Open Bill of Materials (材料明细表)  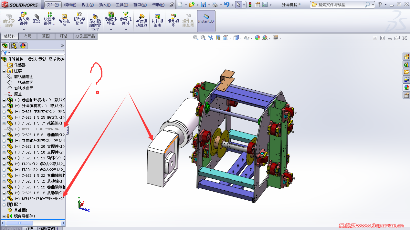(x=157, y=21)
